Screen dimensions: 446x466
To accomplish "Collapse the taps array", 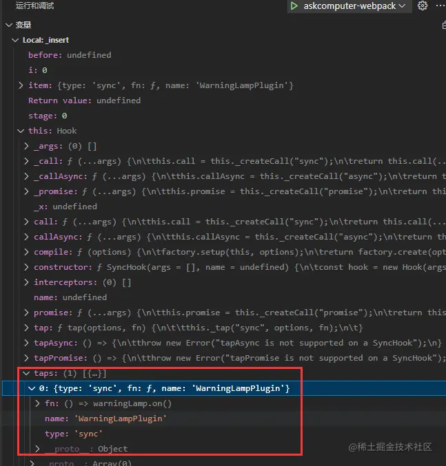I will (x=26, y=373).
